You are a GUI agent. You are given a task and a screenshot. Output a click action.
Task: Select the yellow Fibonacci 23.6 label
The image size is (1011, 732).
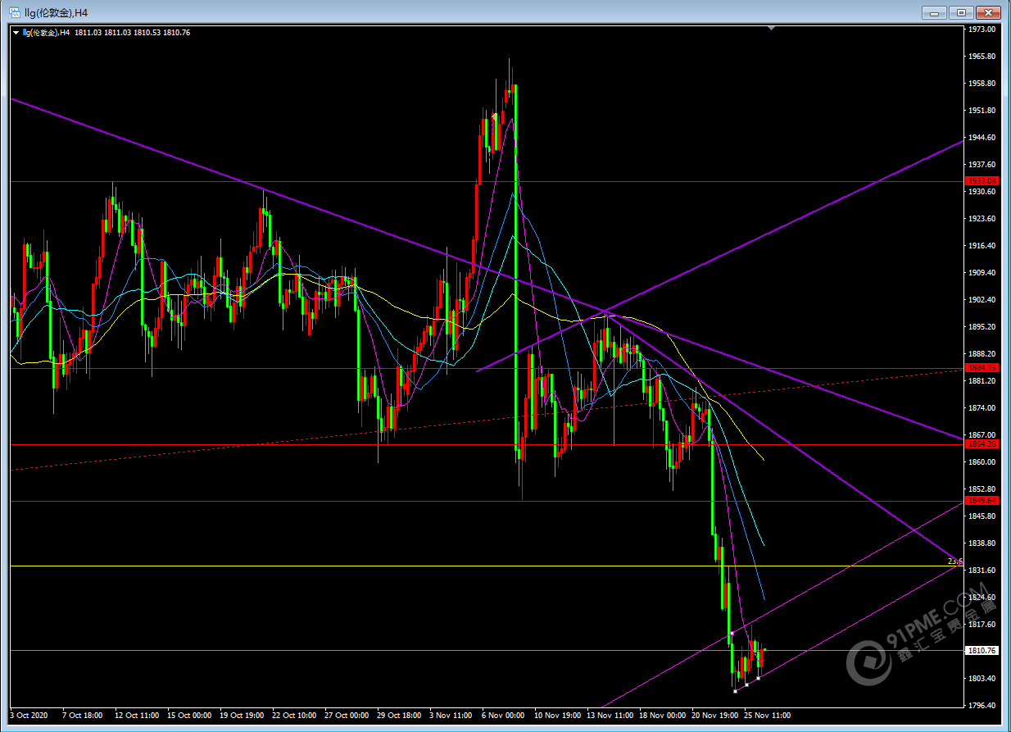point(954,562)
